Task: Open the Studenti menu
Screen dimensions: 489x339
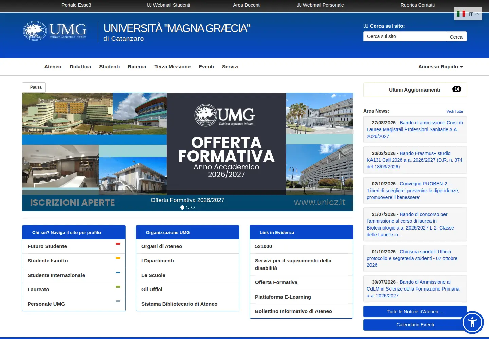Action: pyautogui.click(x=109, y=67)
